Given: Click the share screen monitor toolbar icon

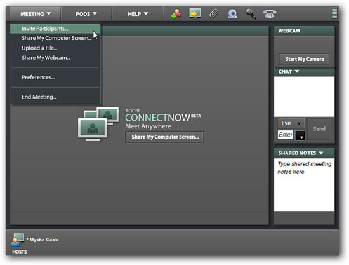Looking at the screenshot, I should (195, 13).
